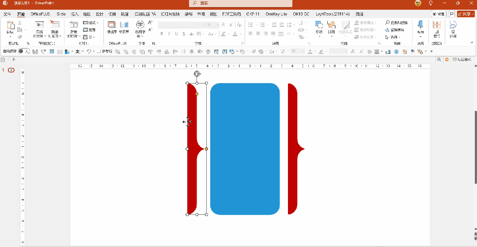Click the smiley feedback icon in title bar
The width and height of the screenshot is (477, 247).
(418, 3)
